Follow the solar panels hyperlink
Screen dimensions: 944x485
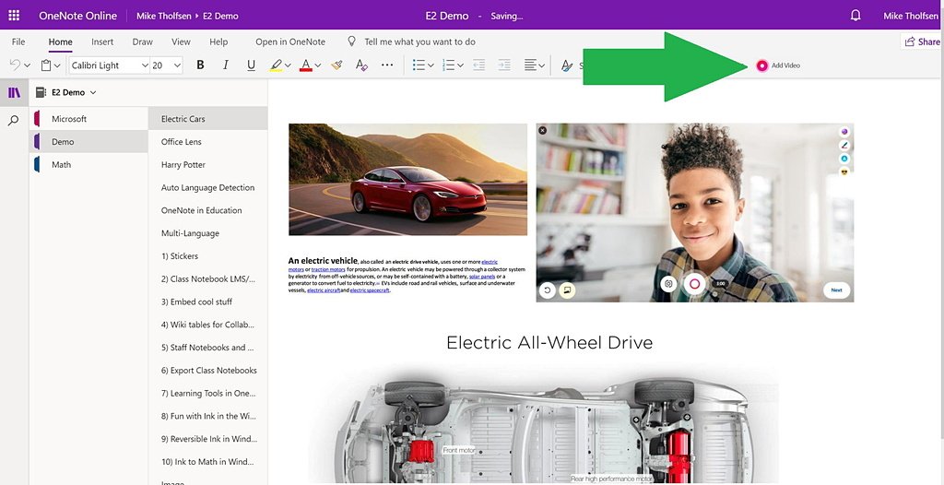(x=482, y=277)
